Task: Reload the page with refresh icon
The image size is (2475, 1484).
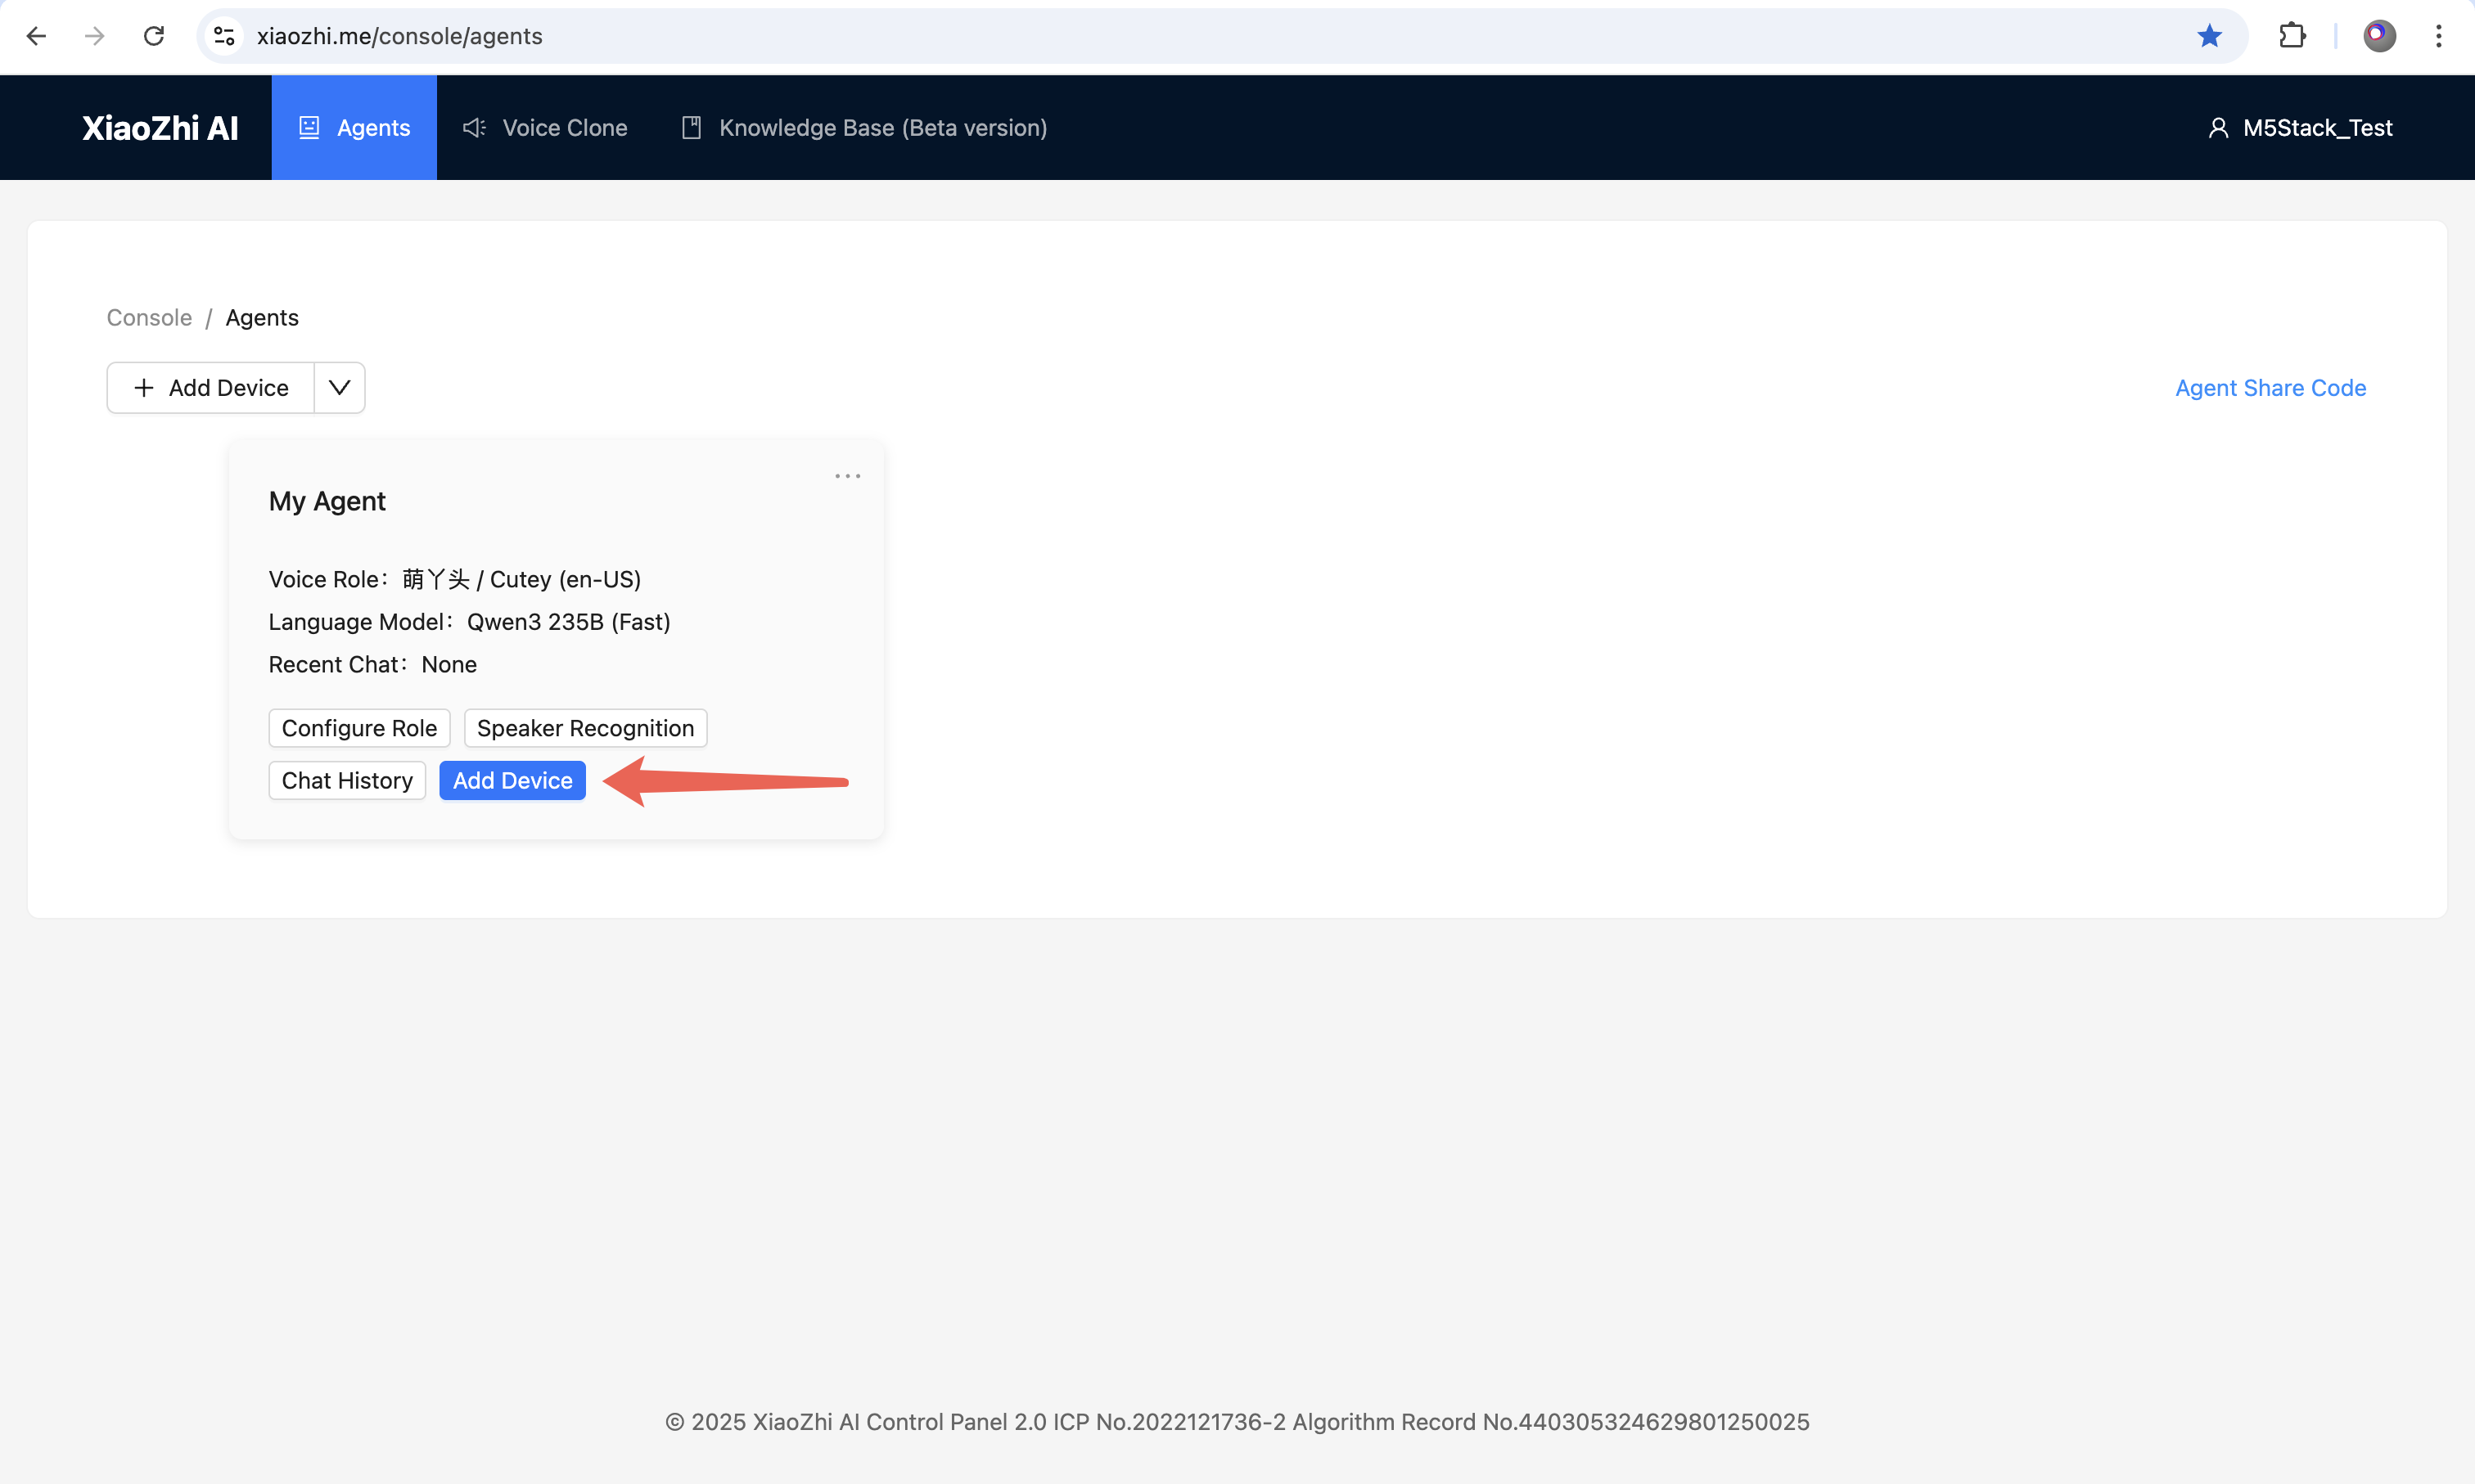Action: (154, 37)
